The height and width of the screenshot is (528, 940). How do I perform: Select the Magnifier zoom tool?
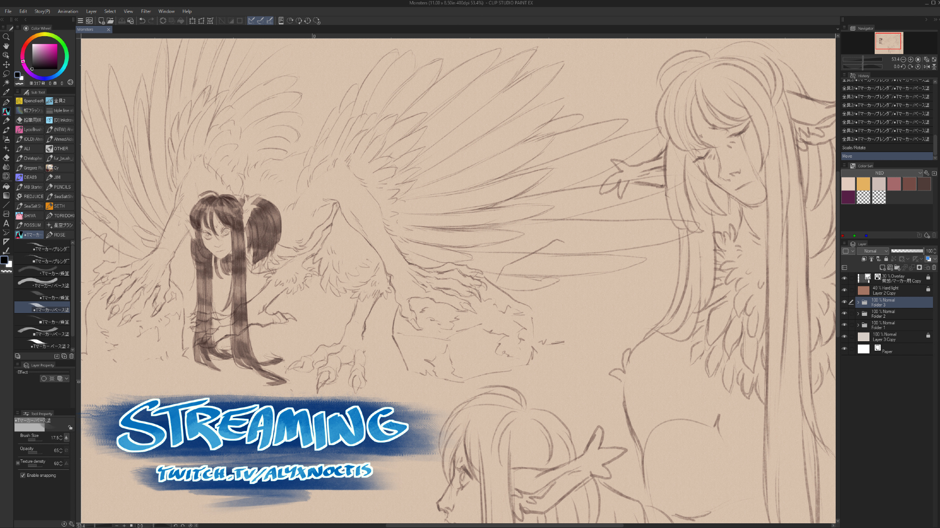6,37
